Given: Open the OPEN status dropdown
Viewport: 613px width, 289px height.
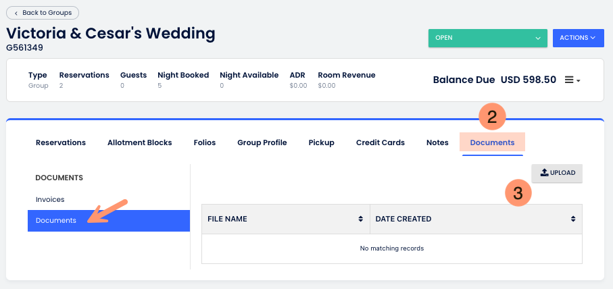Looking at the screenshot, I should click(487, 38).
